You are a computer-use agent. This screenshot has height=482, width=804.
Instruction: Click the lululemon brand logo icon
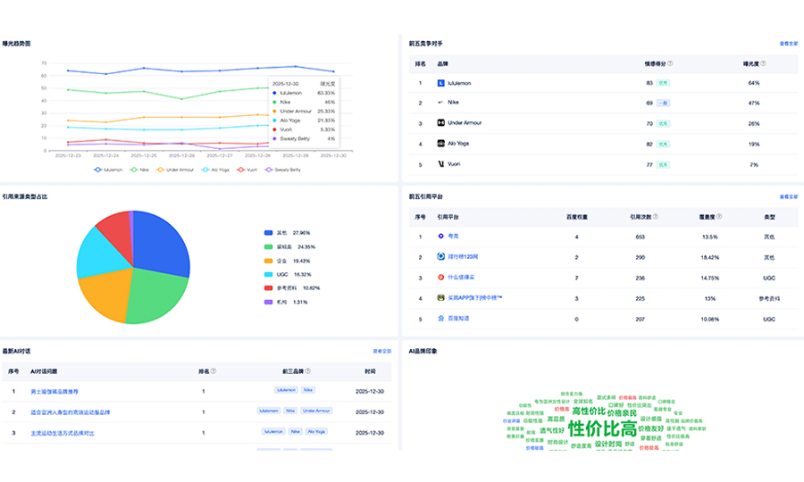[440, 83]
